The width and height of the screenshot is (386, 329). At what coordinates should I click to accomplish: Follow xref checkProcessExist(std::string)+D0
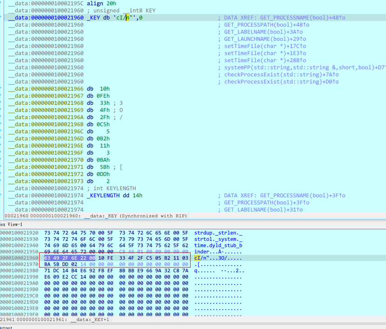[281, 82]
